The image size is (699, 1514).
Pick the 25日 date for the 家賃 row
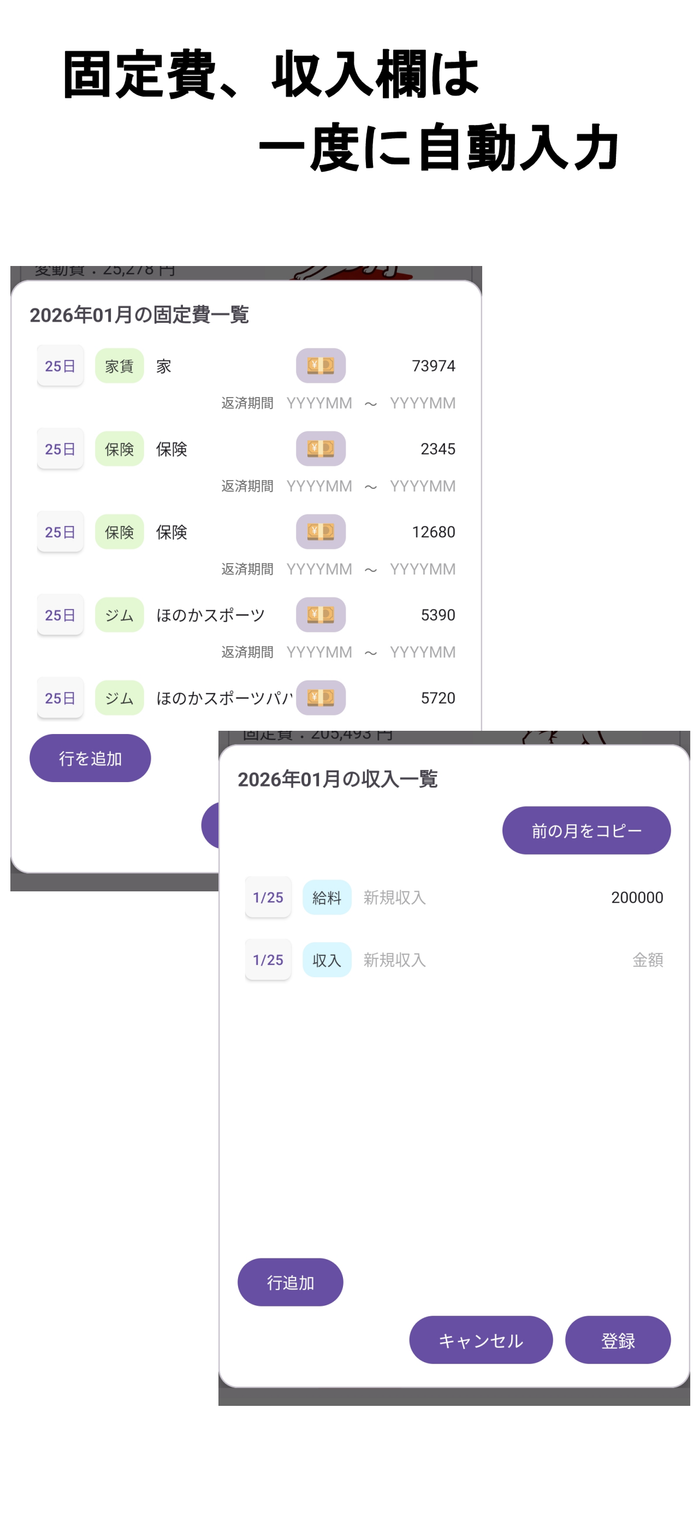coord(60,365)
